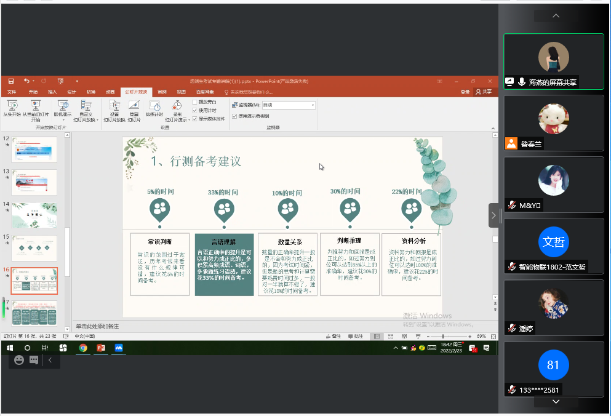Screen dimensions: 611x416
Task: Disable Use Presenter View (使用演示者视图) checkbox
Action: coord(234,116)
